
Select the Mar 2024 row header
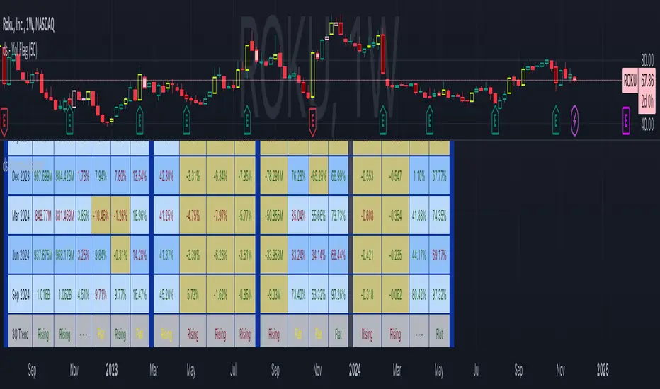(21, 215)
